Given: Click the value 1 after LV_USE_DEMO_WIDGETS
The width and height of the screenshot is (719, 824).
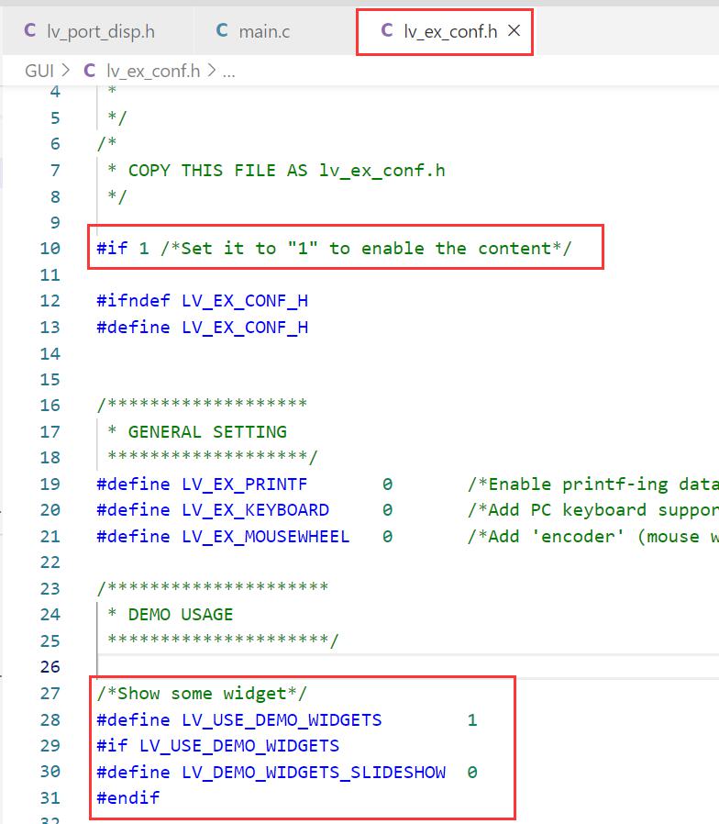Looking at the screenshot, I should tap(472, 719).
